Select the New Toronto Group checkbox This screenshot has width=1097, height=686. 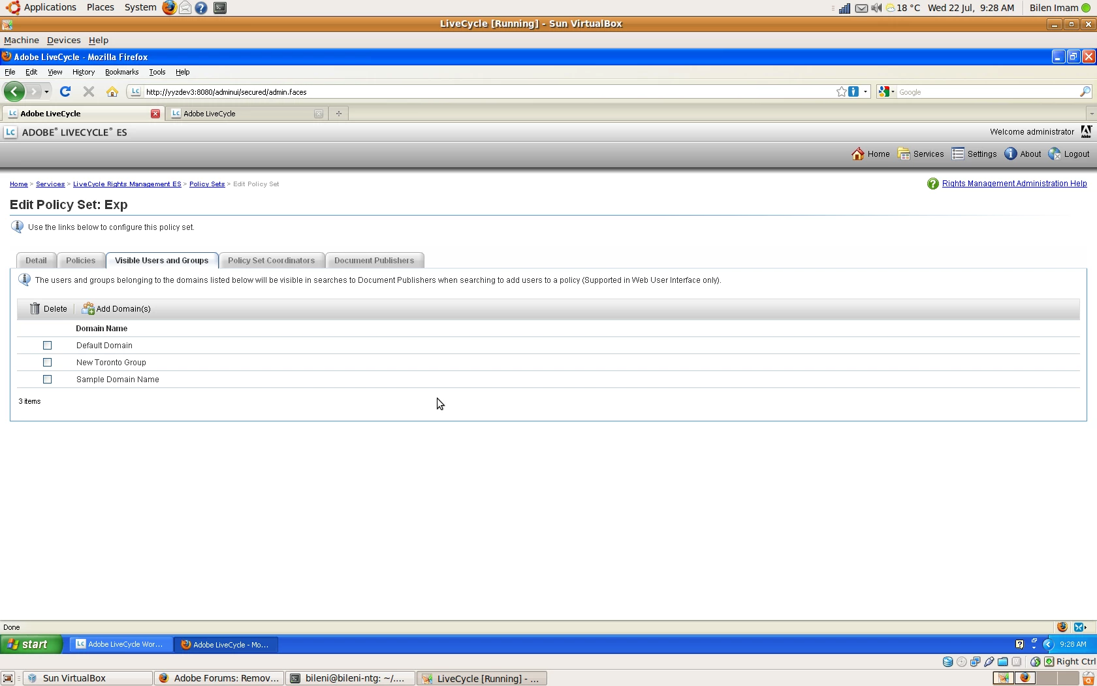(x=47, y=362)
